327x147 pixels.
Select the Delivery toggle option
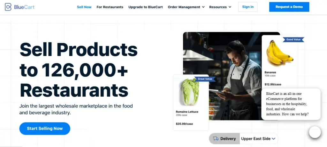point(224,139)
